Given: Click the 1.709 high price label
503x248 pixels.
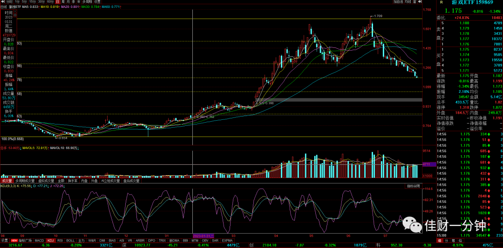Looking at the screenshot, I should [377, 16].
